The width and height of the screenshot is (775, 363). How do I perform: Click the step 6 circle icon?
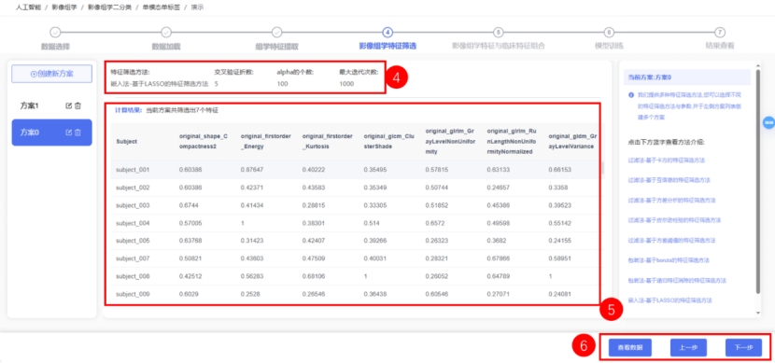[x=609, y=32]
